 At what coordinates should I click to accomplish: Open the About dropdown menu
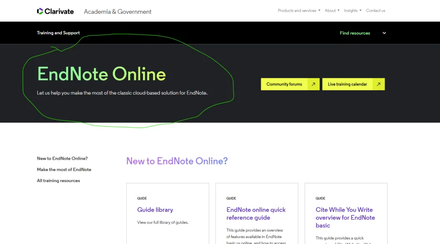click(332, 11)
